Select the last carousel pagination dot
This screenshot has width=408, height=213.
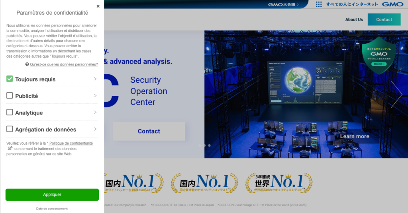[209, 145]
